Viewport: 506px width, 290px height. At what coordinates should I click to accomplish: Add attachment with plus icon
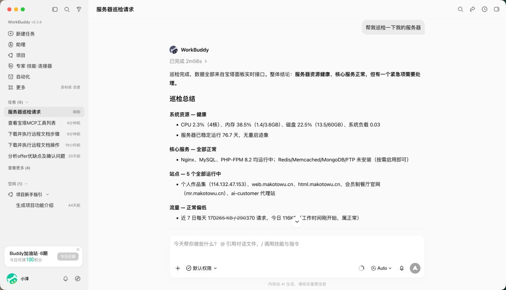[178, 268]
